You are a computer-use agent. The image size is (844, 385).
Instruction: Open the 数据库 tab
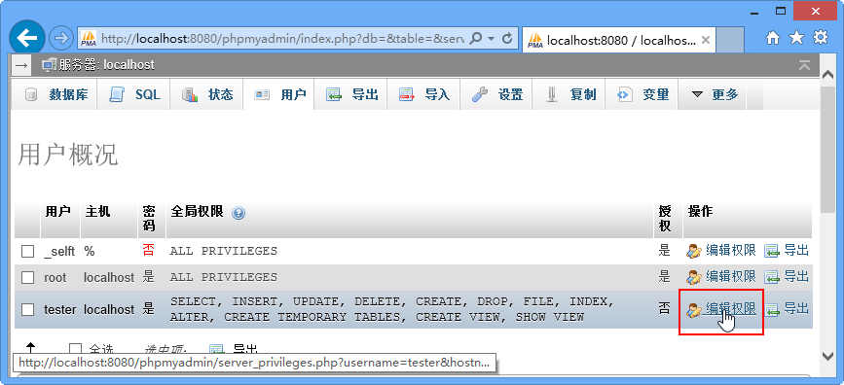pyautogui.click(x=55, y=94)
